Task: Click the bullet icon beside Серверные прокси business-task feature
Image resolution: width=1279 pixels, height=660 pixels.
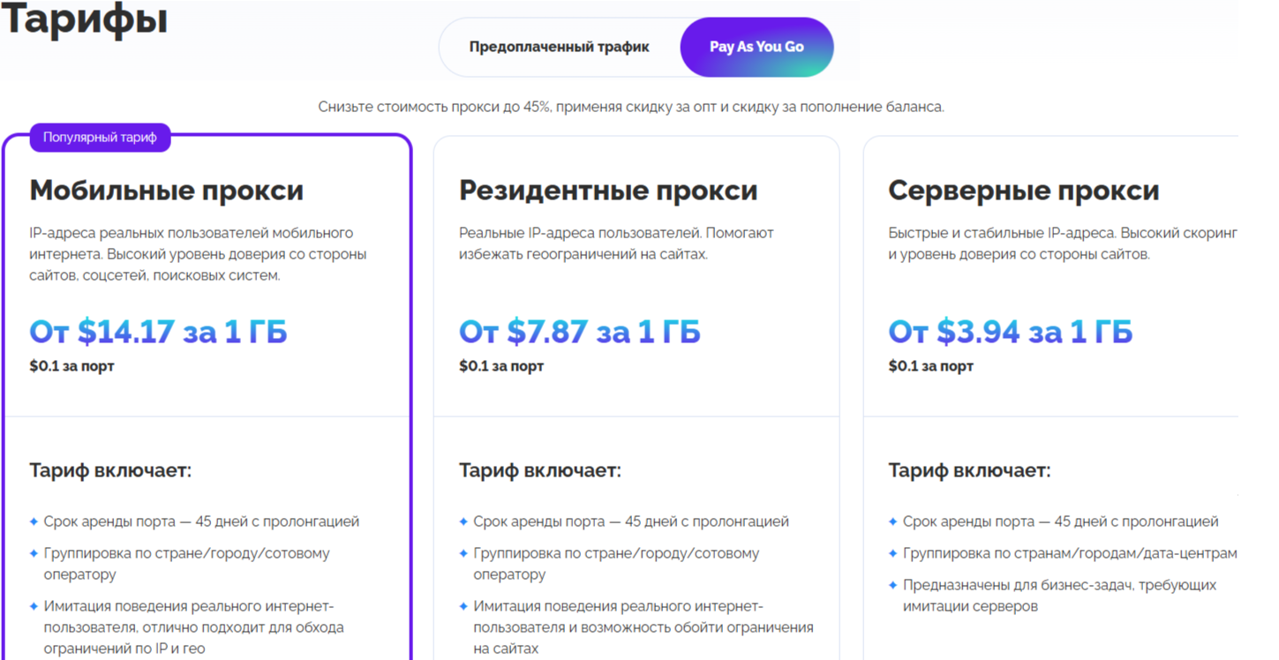Action: [x=893, y=585]
